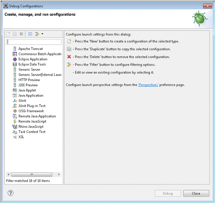
Task: Select the Generic Server label
Action: [x=29, y=70]
